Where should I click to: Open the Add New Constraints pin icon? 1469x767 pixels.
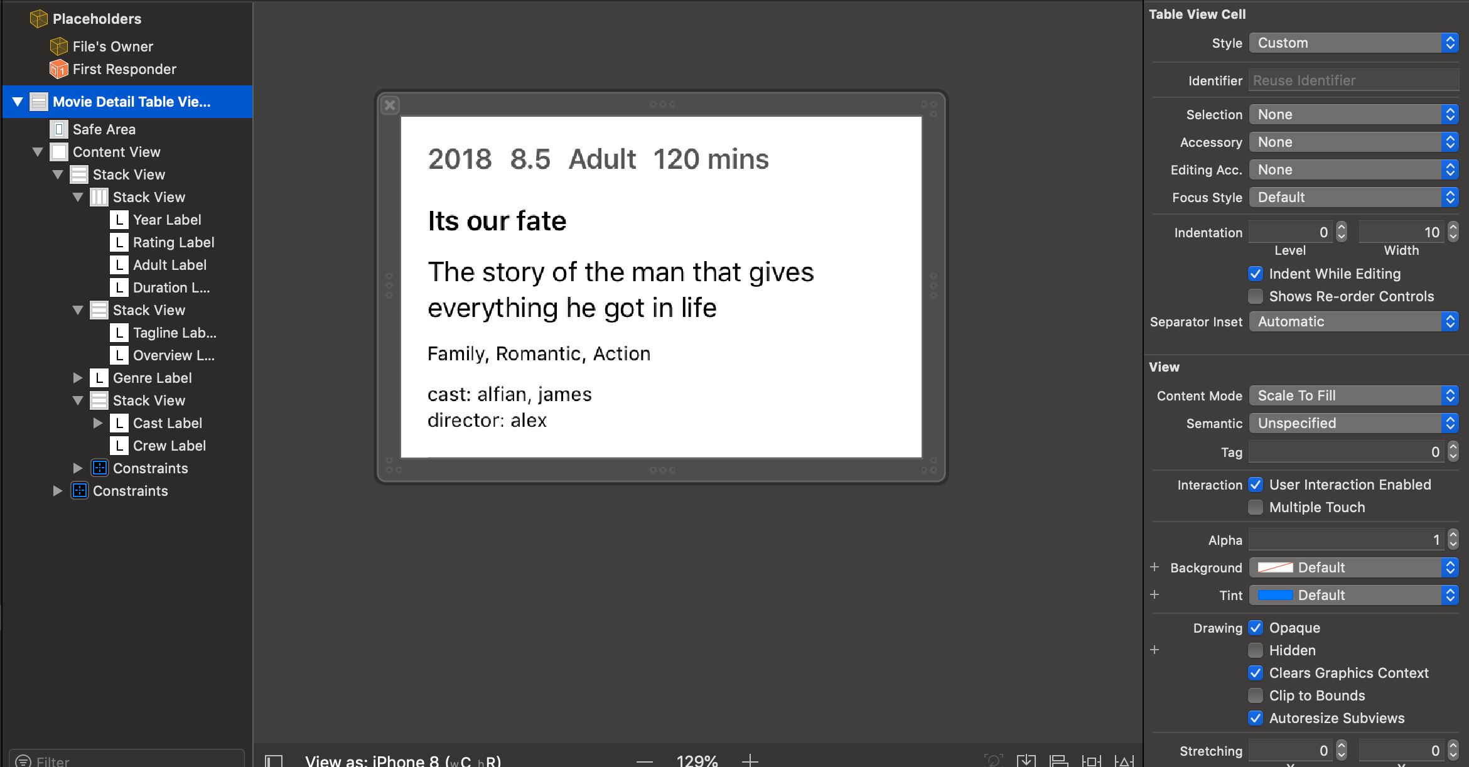click(x=1091, y=760)
